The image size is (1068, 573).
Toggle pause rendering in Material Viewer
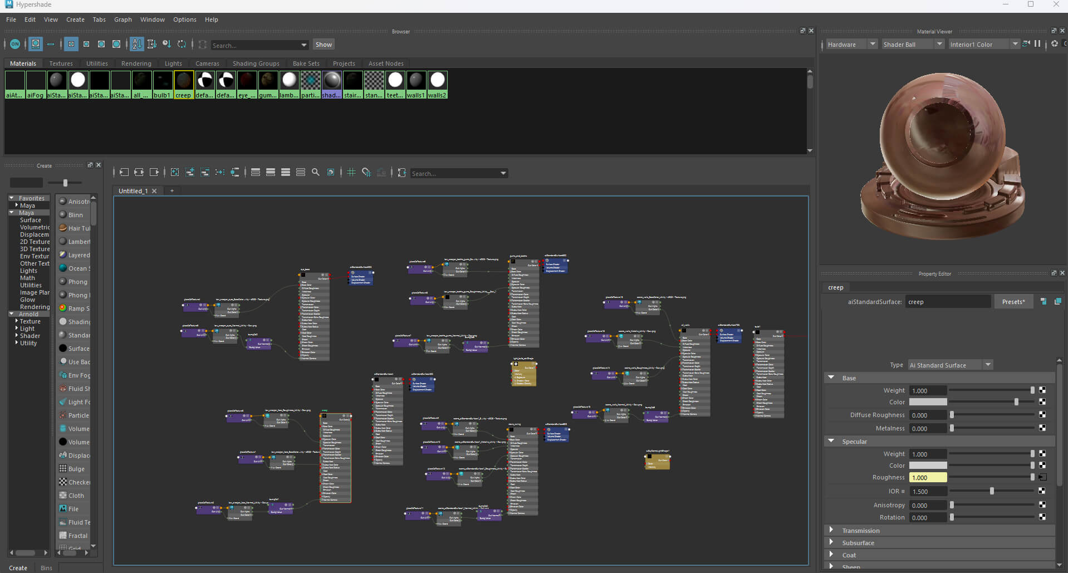click(x=1037, y=44)
